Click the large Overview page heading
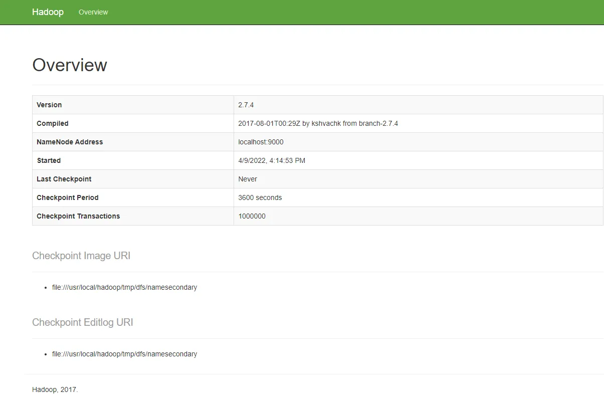The image size is (604, 402). coord(70,65)
